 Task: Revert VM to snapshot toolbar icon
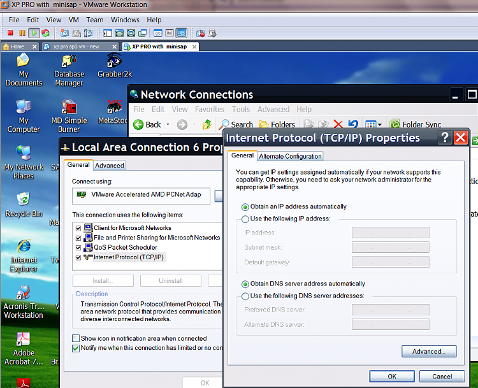point(76,33)
